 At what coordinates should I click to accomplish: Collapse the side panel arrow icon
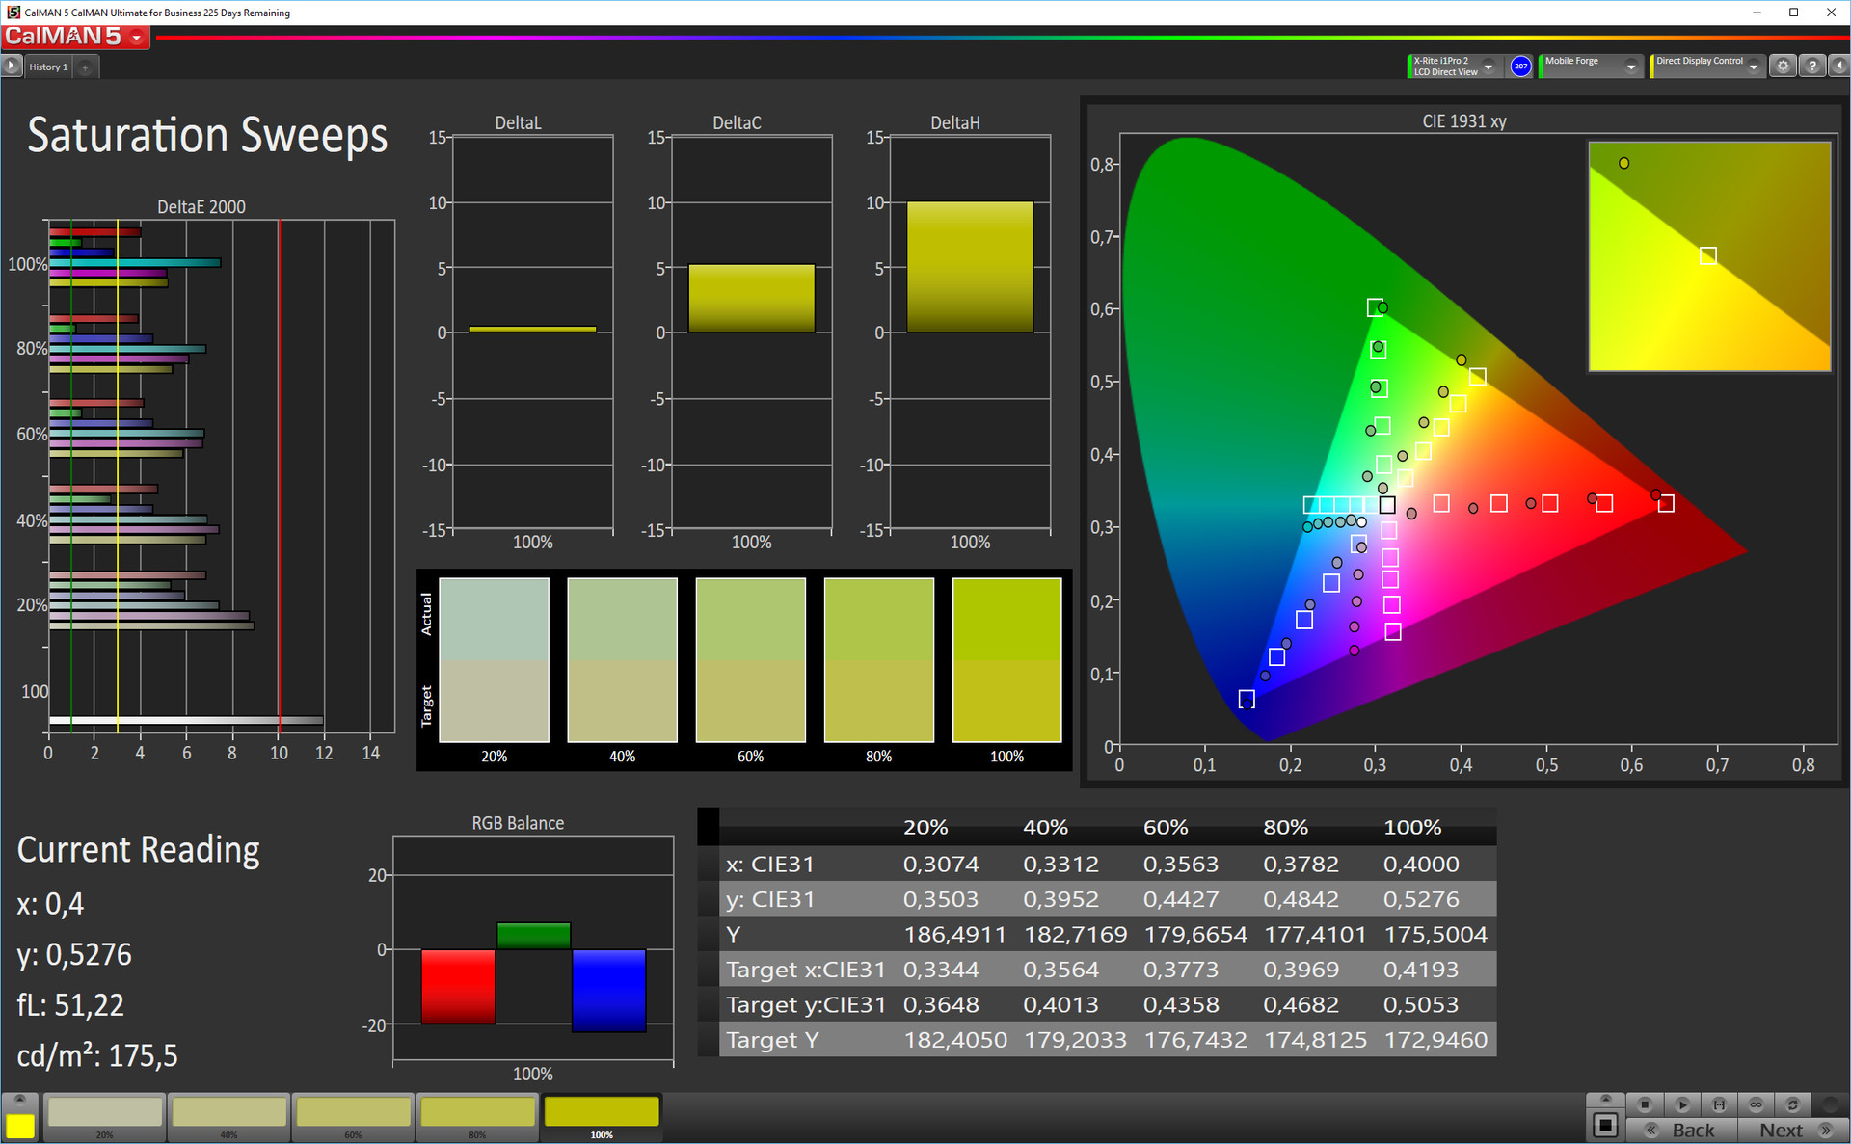tap(1838, 66)
